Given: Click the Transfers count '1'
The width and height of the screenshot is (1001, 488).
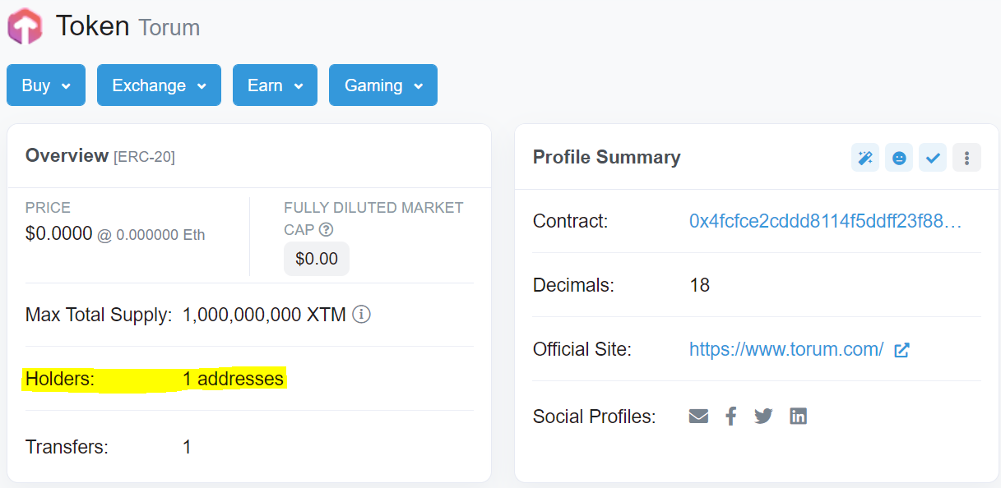Looking at the screenshot, I should [188, 447].
